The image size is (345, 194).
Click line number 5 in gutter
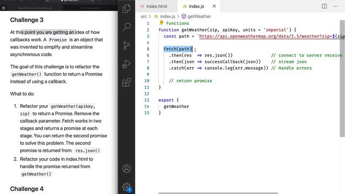(148, 49)
